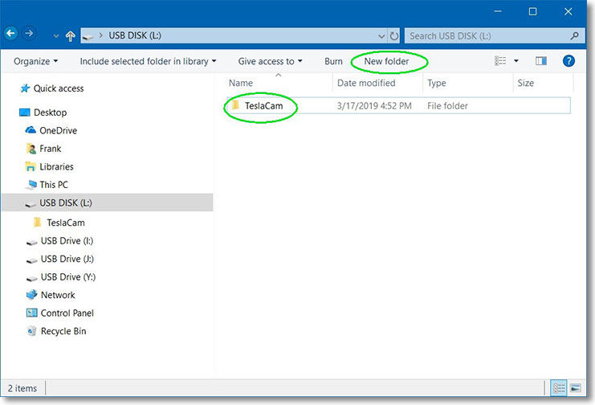Open the Organize dropdown menu
The width and height of the screenshot is (595, 405).
tap(35, 61)
